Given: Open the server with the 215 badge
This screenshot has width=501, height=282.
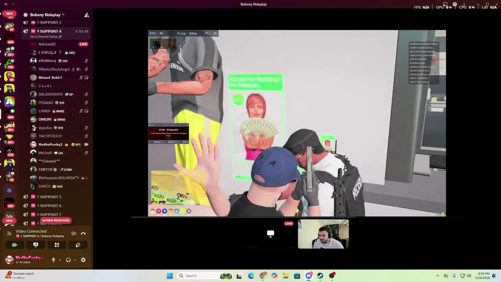Looking at the screenshot, I should click(x=9, y=151).
